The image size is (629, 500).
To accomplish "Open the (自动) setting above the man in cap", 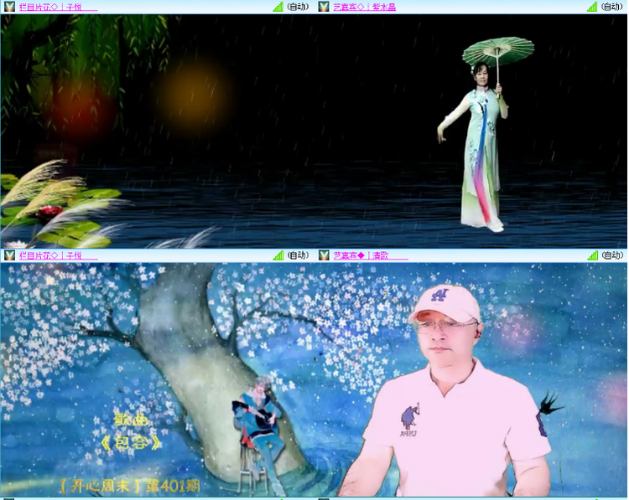I will click(x=612, y=255).
